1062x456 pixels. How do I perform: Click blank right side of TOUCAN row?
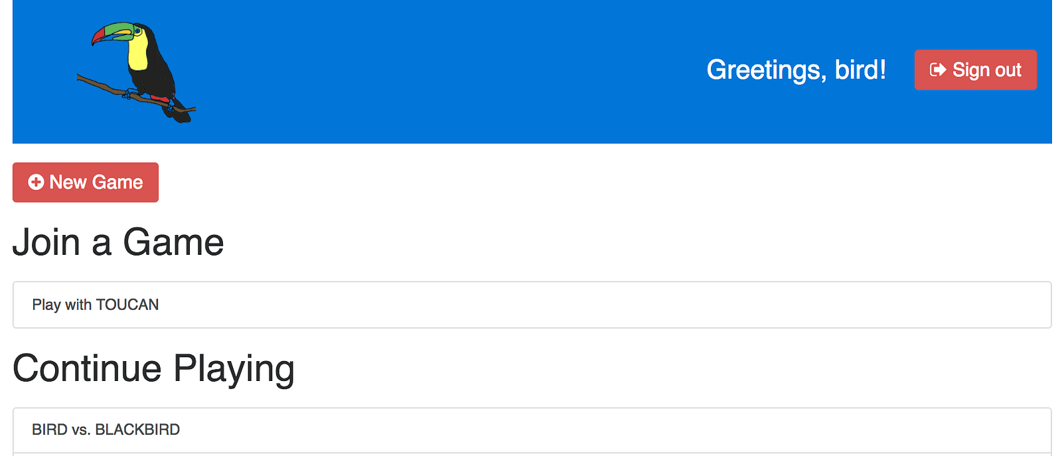664,305
